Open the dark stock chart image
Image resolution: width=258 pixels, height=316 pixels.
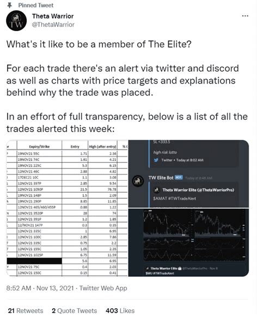pyautogui.click(x=189, y=242)
